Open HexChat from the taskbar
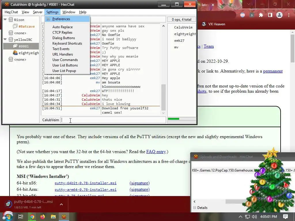 click(x=64, y=217)
